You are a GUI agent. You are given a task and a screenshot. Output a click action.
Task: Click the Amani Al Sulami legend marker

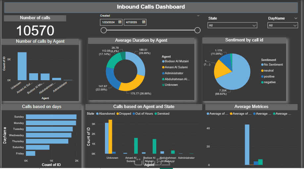point(163,67)
